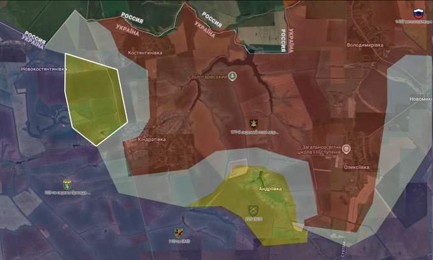The image size is (433, 260).
Task: Click the 103-та окрема бригада caption
Action: pyautogui.click(x=67, y=193)
